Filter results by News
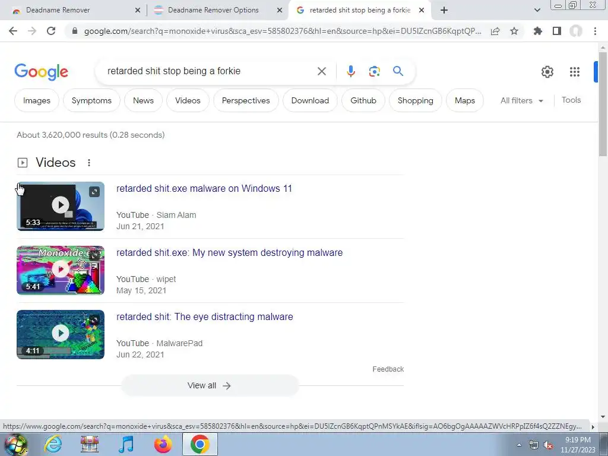Viewport: 608px width, 456px height. point(143,100)
